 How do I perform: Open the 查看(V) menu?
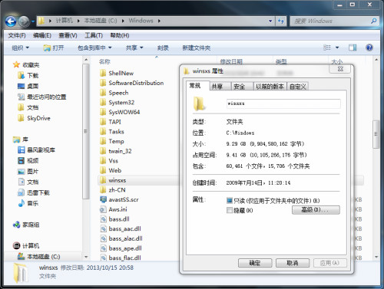[x=68, y=35]
